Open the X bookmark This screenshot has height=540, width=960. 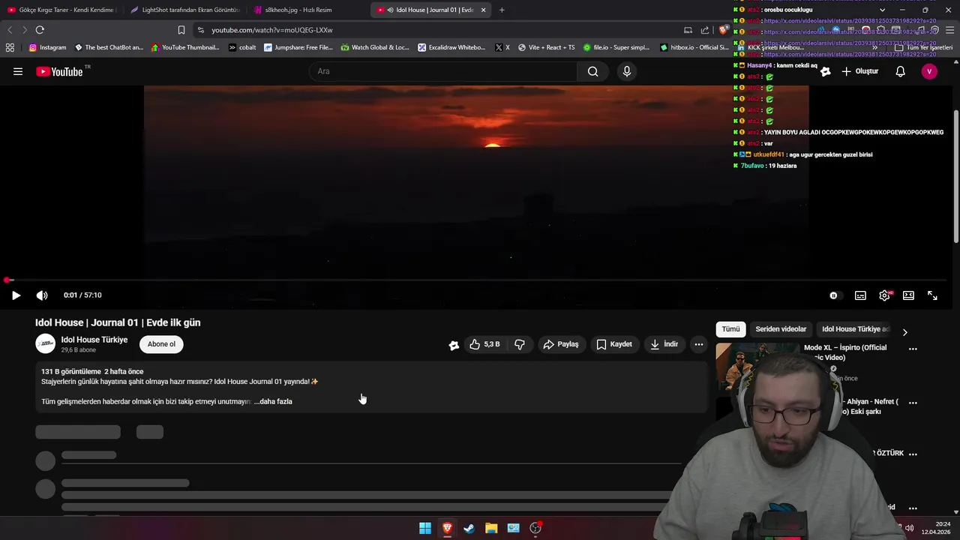coord(502,47)
